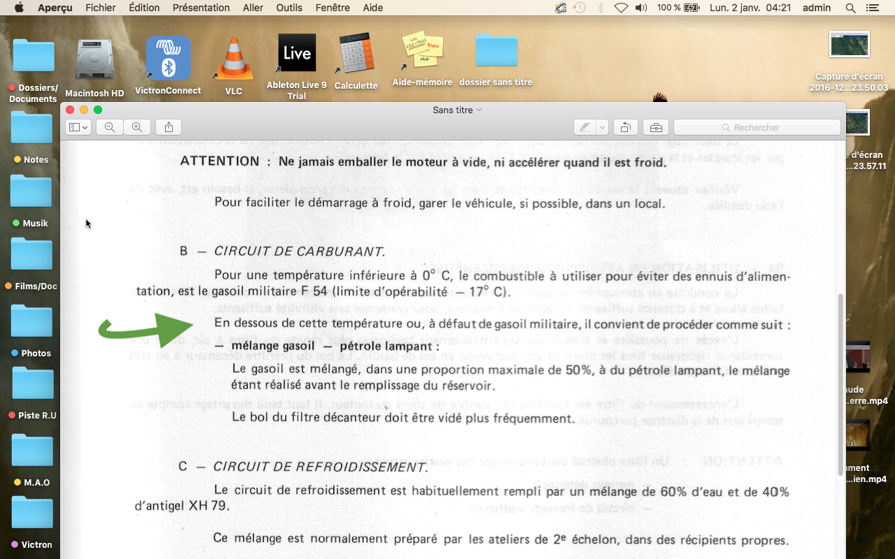Screen dimensions: 895x559
Task: Click the Rechercher search field
Action: click(x=757, y=127)
